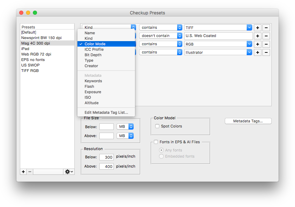The image size is (295, 207).
Task: Select the Mag 4C 300 dpi preset
Action: tap(47, 43)
